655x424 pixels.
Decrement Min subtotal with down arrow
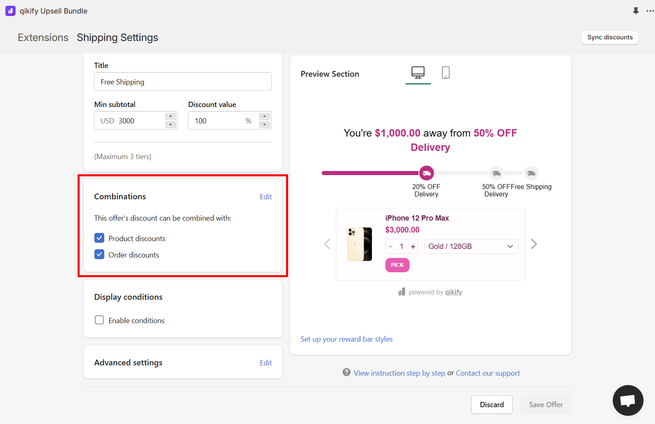[171, 125]
